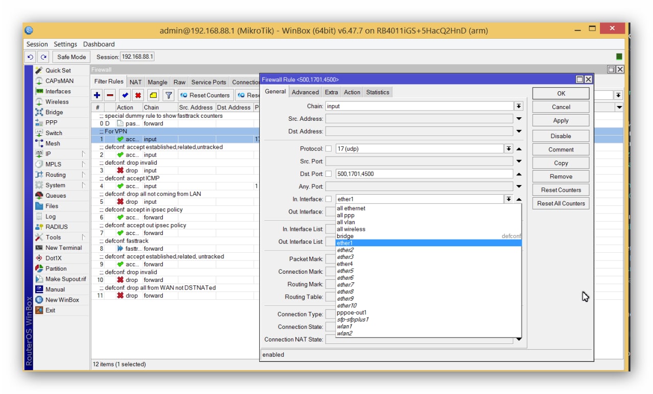
Task: Toggle Protocol invert checkbox
Action: 329,149
